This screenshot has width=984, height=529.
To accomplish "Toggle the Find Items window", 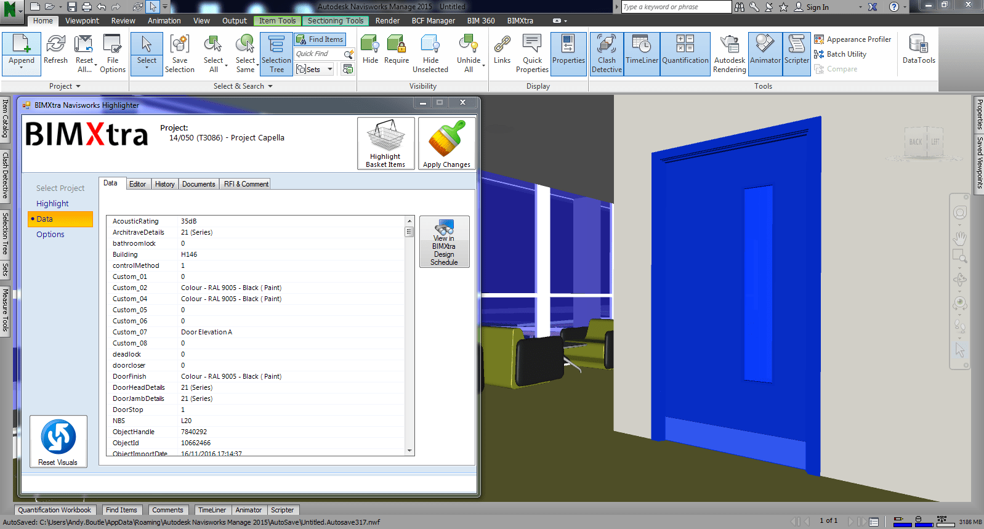I will [x=320, y=39].
